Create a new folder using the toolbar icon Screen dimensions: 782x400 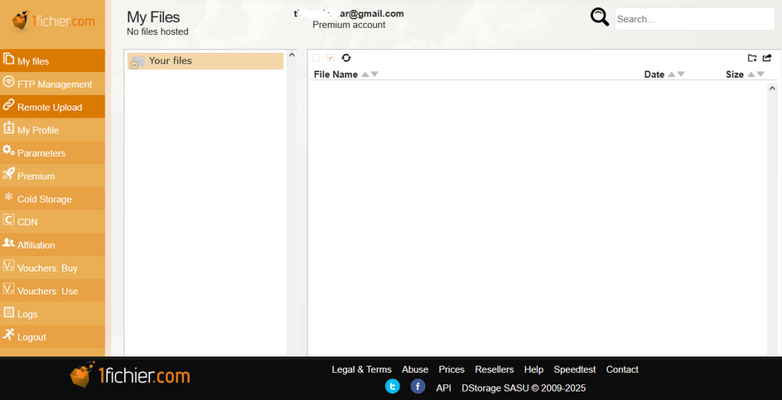752,58
